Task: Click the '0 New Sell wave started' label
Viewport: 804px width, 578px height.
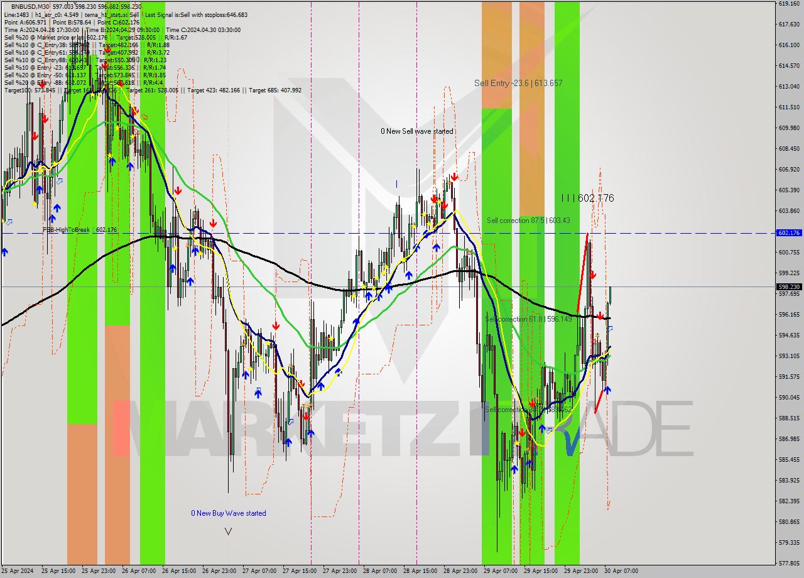Action: 416,131
